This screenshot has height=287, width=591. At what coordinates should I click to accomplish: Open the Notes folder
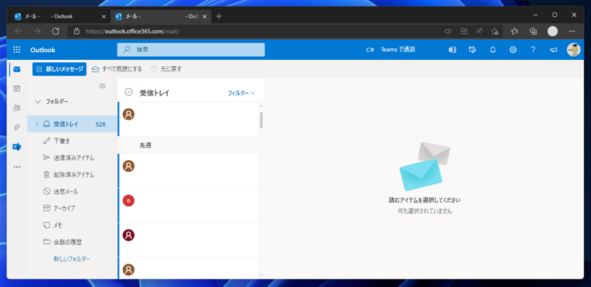tap(72, 225)
